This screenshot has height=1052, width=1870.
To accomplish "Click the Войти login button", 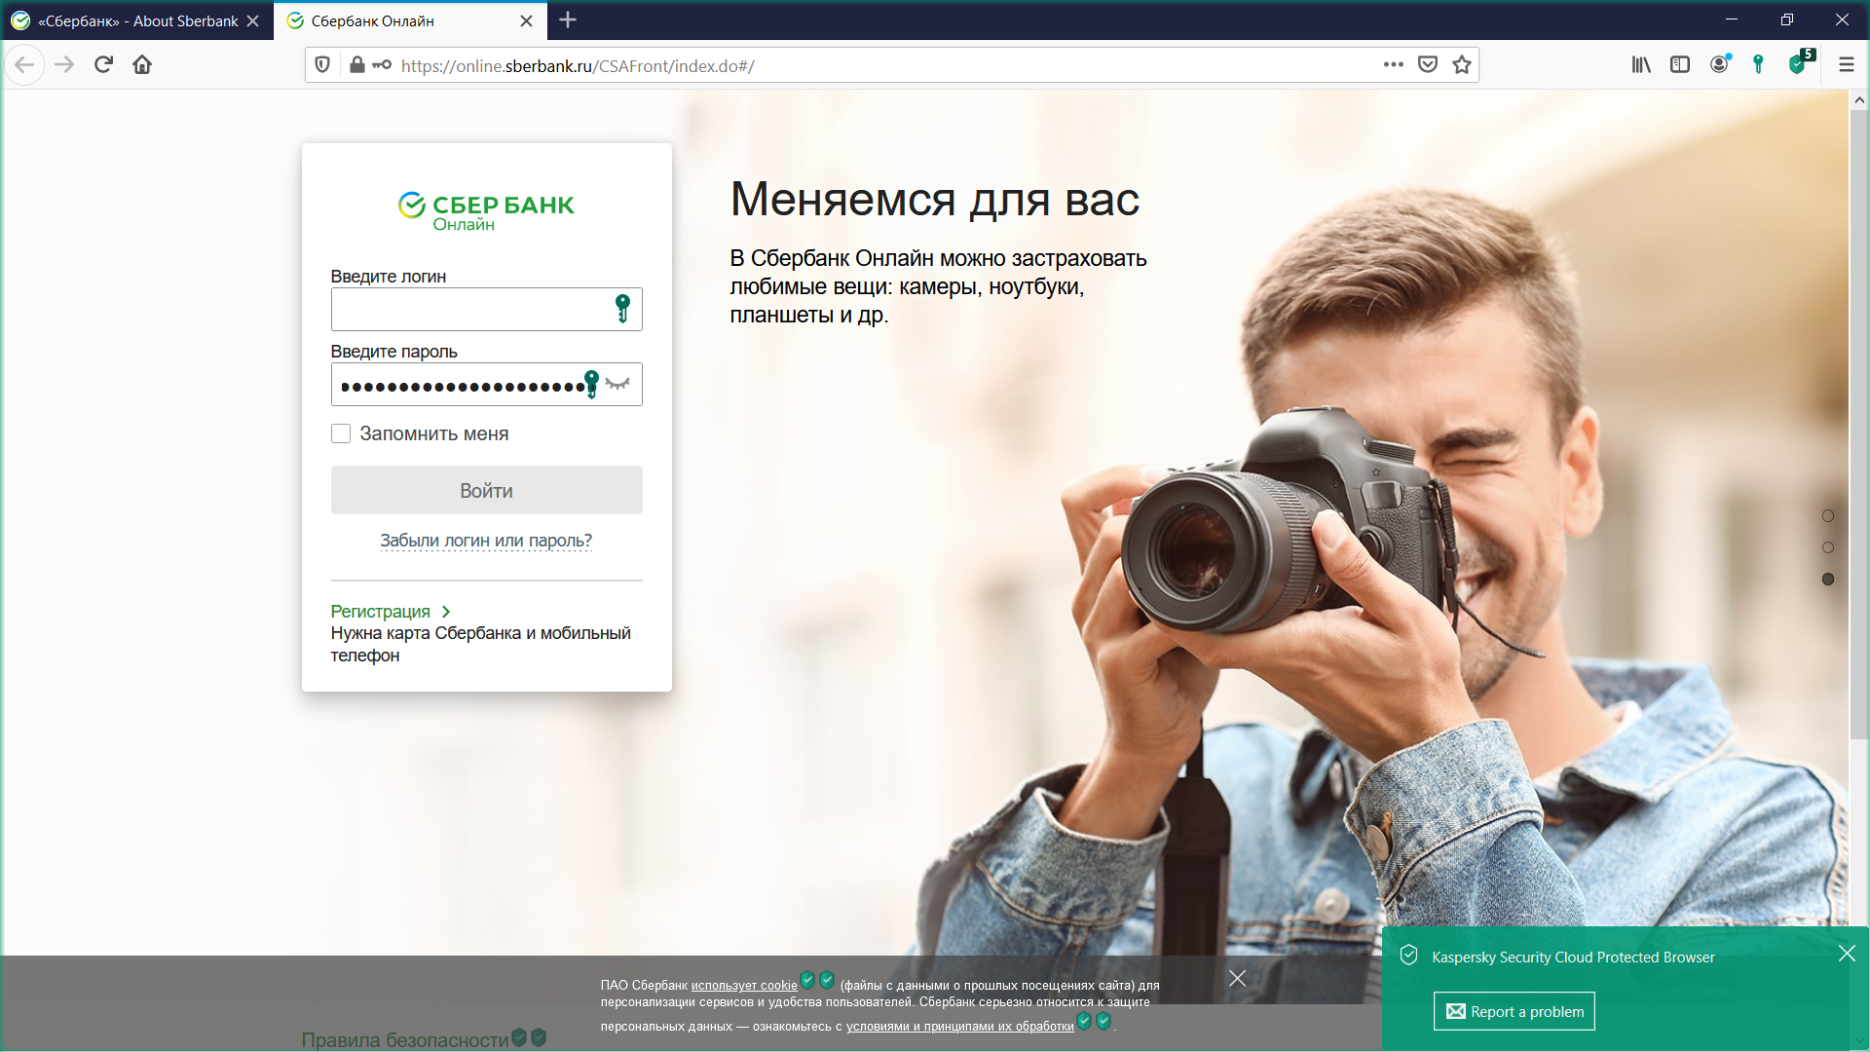I will (x=487, y=490).
